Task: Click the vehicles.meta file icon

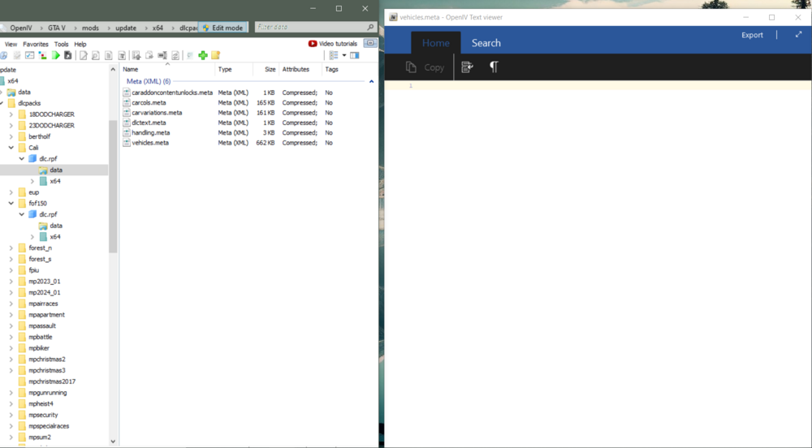Action: click(127, 143)
